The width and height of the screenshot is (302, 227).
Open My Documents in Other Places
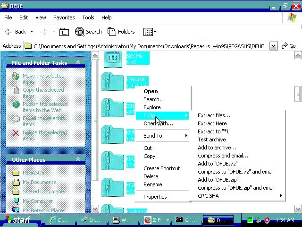click(x=39, y=182)
